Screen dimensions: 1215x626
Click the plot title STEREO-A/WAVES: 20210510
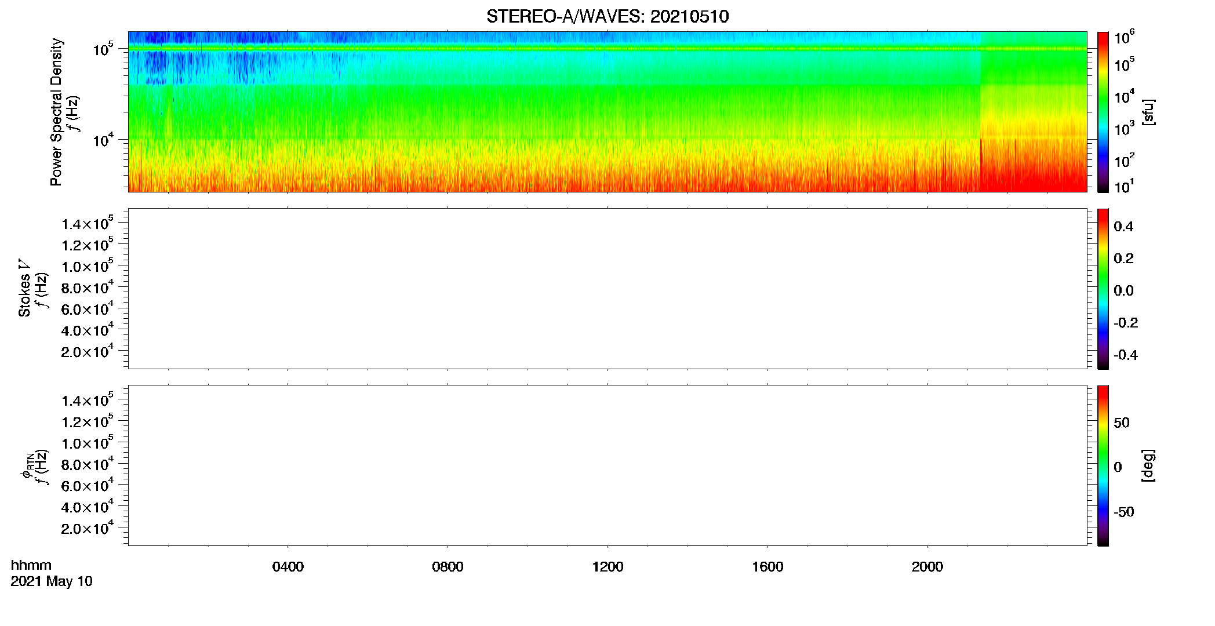[607, 16]
